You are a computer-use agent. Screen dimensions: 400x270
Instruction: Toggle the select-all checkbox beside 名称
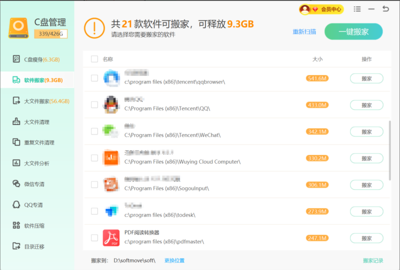pos(94,59)
